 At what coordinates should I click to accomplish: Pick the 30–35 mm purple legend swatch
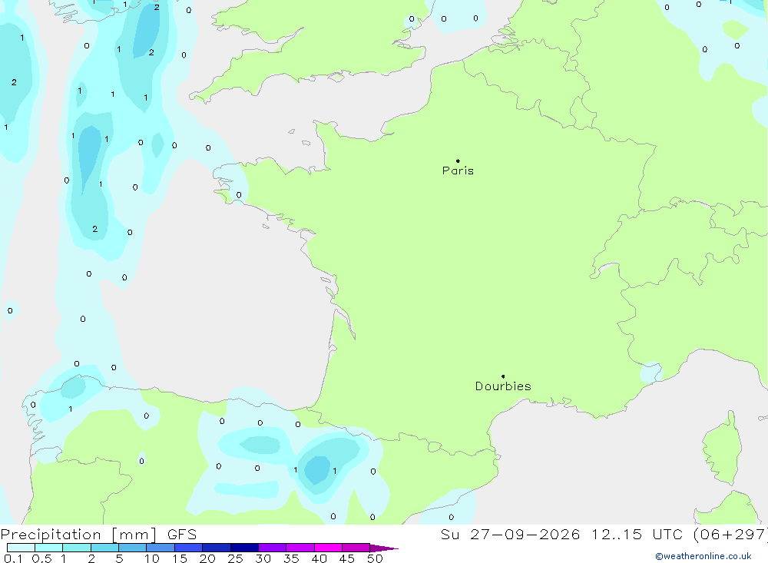272,548
